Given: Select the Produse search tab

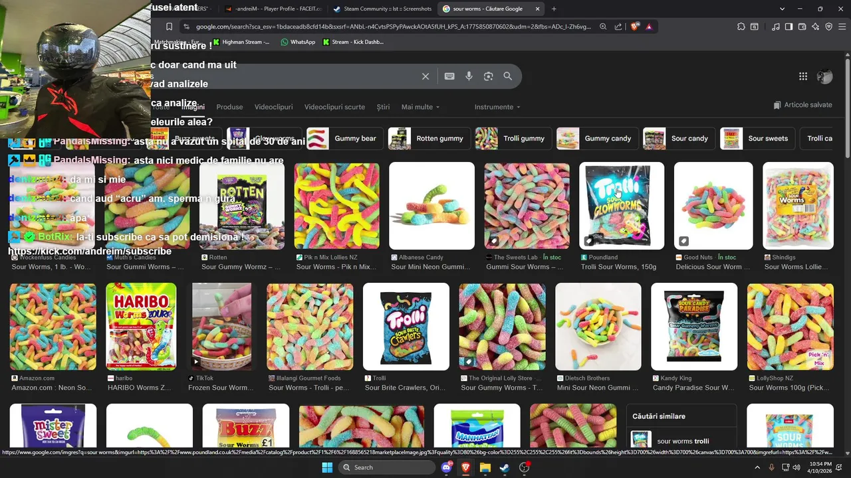Looking at the screenshot, I should tap(229, 107).
